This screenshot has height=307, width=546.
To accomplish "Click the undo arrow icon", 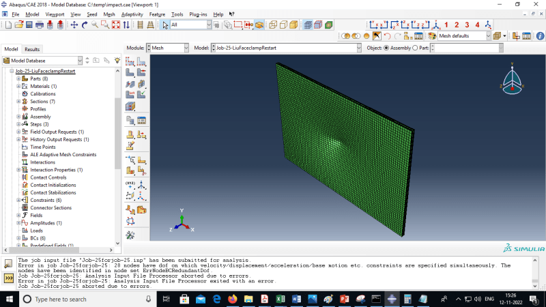I will [x=387, y=36].
